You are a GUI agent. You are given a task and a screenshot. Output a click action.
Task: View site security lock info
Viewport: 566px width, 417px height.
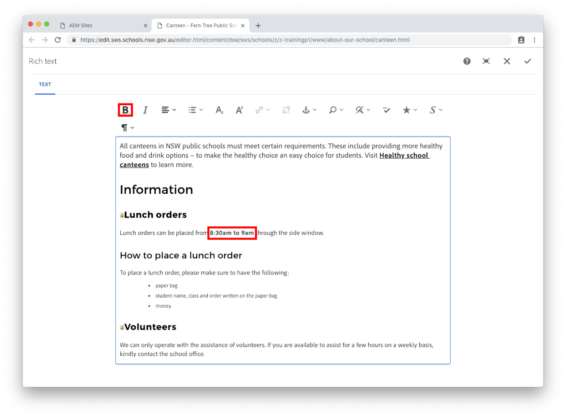(74, 40)
